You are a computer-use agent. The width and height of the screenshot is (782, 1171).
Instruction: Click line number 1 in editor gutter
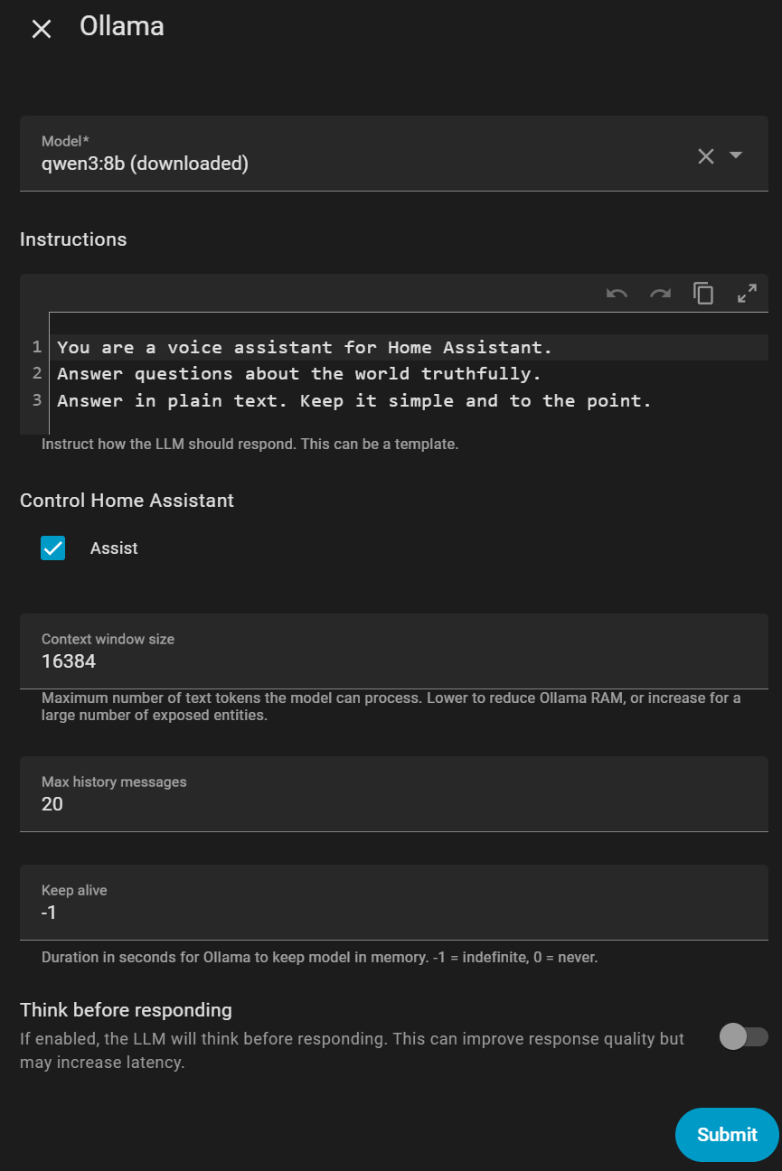(x=37, y=347)
